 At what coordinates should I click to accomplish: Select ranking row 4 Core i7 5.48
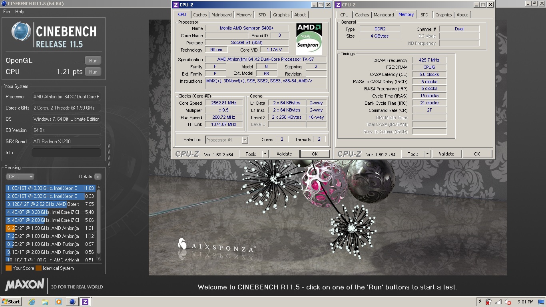[50, 212]
